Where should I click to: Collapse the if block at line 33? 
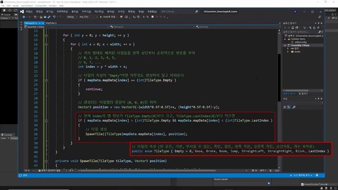46,121
